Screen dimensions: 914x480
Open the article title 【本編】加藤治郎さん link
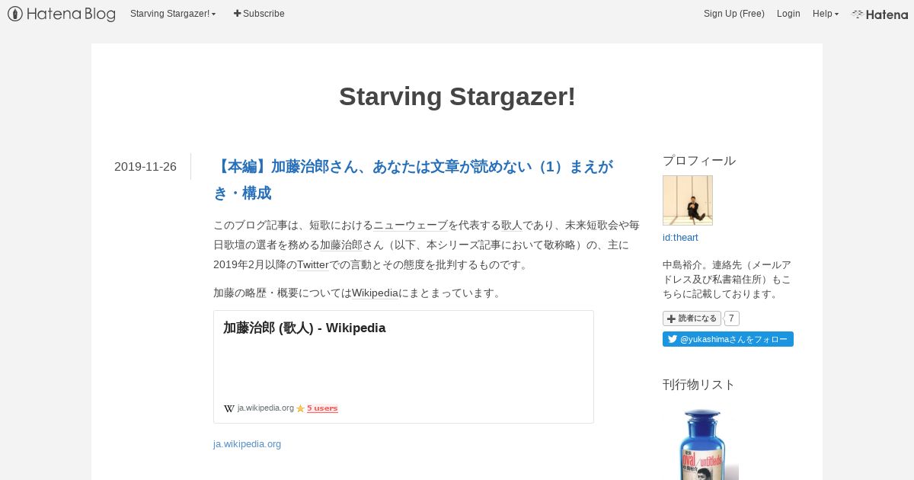414,180
